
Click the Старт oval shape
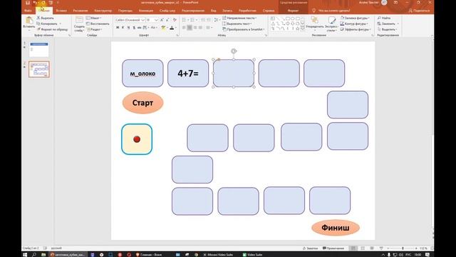142,103
